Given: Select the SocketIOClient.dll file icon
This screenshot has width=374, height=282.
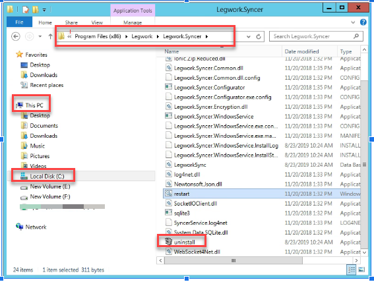Looking at the screenshot, I should (168, 203).
